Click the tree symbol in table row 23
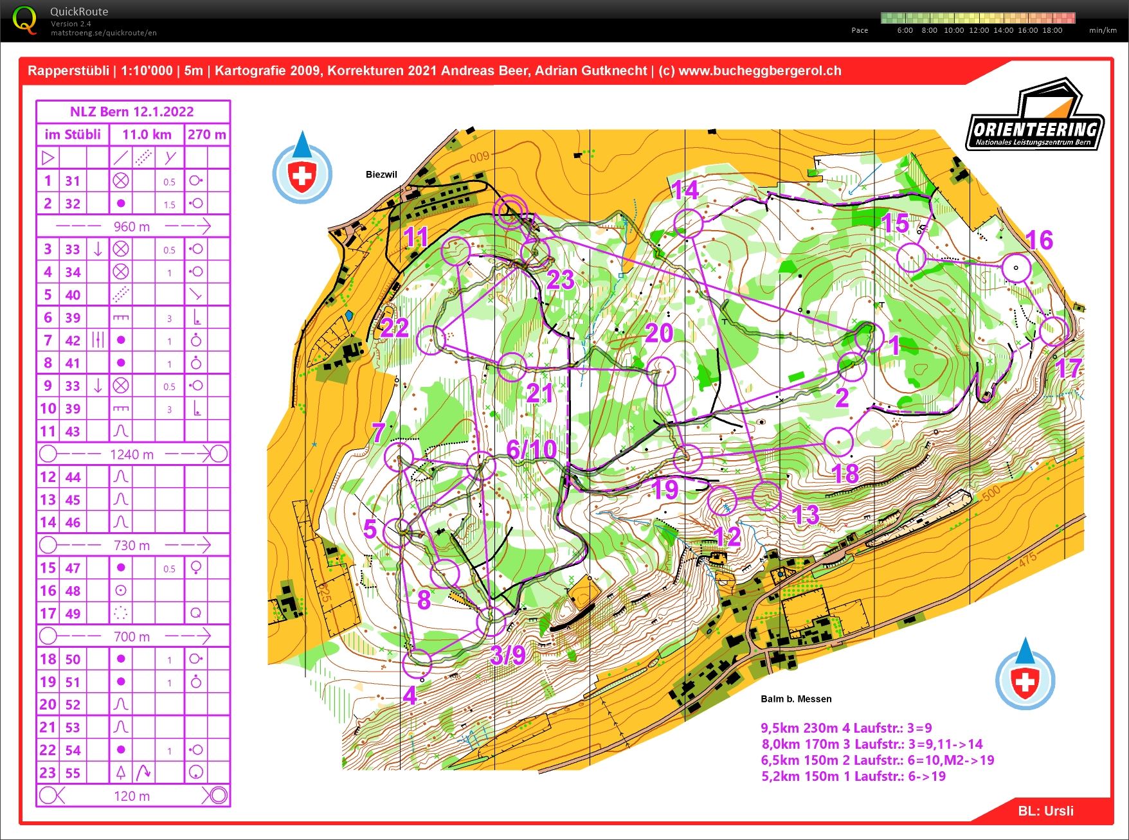 tap(121, 773)
